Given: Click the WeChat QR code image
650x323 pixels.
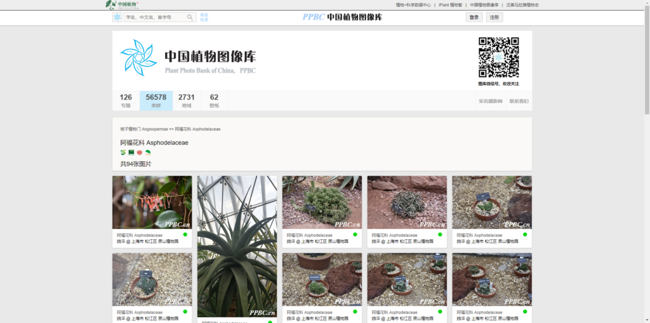Looking at the screenshot, I should tap(499, 57).
